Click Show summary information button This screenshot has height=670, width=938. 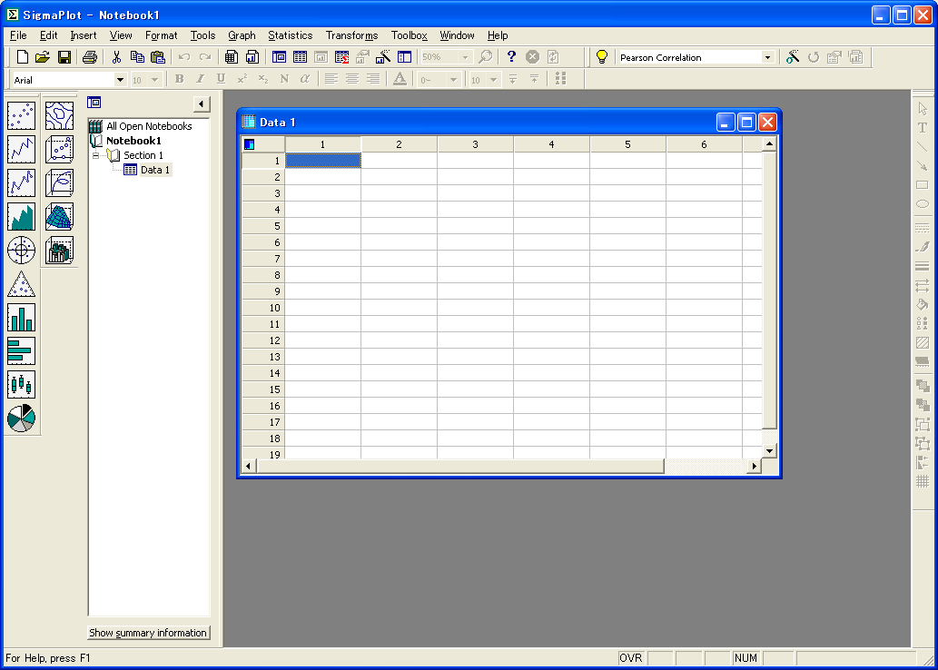(x=148, y=632)
